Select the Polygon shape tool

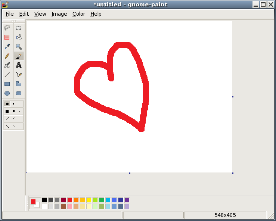19,84
